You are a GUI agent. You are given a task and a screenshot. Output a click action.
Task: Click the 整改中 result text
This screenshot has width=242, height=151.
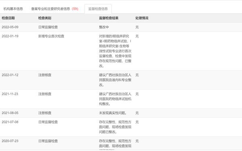pos(104,27)
